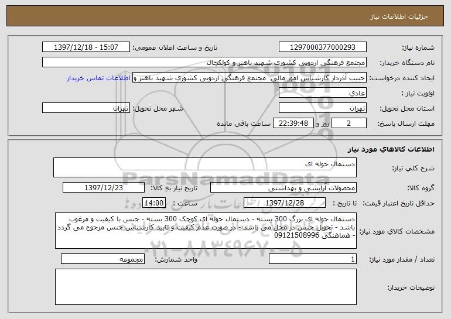
Task: Click the label ایجاد کننده درخواست
Action: point(402,78)
